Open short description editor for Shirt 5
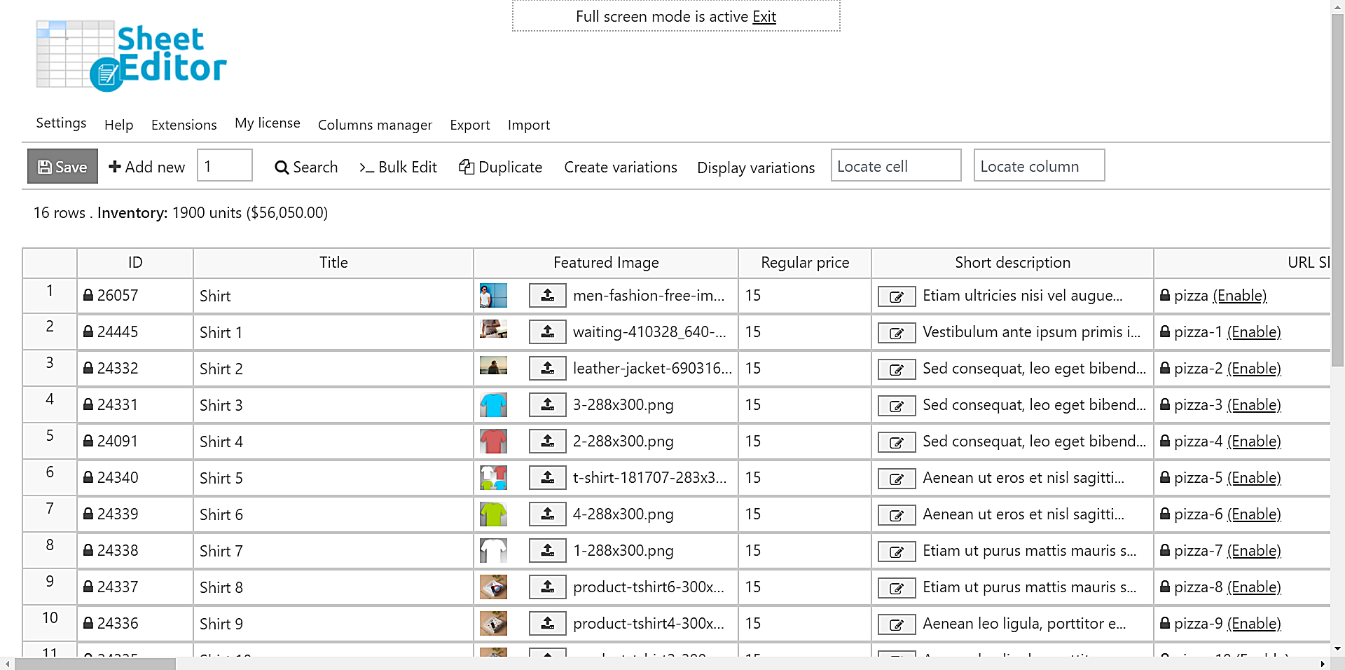Image resolution: width=1345 pixels, height=670 pixels. pos(896,479)
